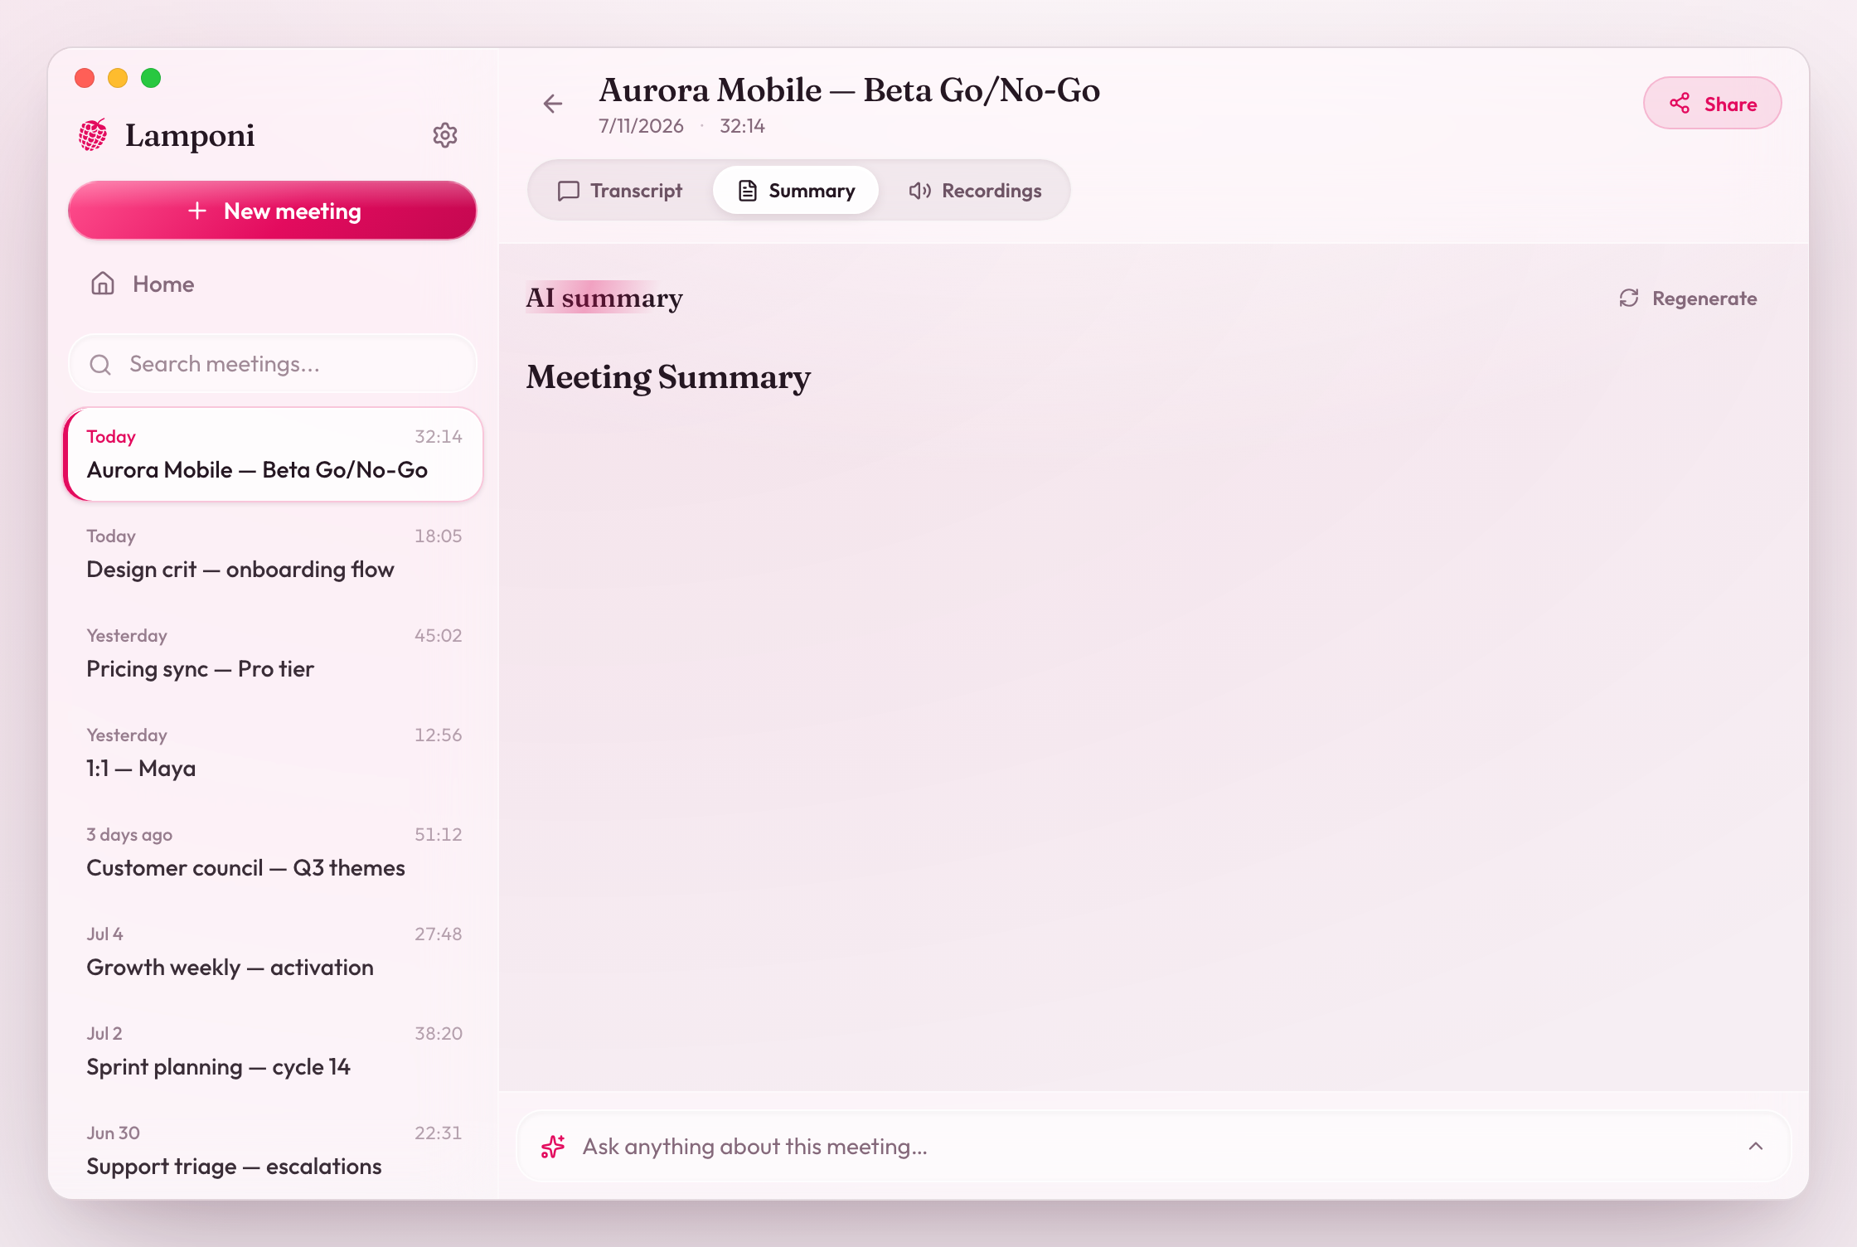Close the window with red button

tap(85, 78)
